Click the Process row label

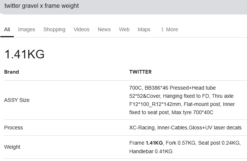click(13, 128)
